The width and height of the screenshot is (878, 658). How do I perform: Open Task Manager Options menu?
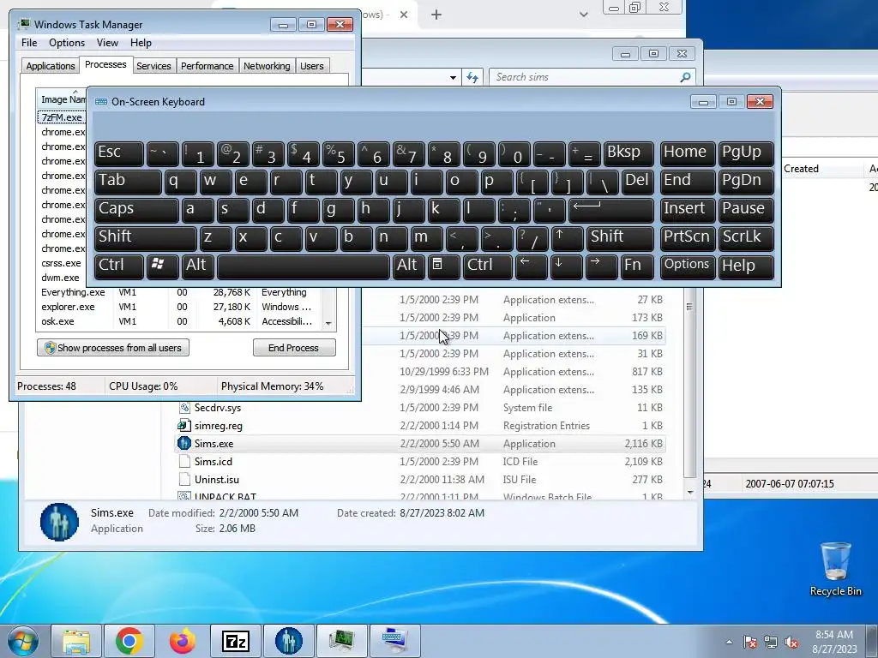coord(67,43)
